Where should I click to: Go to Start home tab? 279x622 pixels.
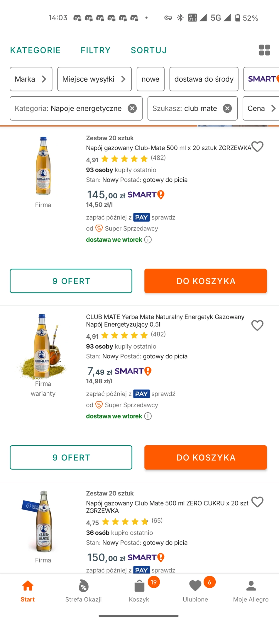[28, 591]
